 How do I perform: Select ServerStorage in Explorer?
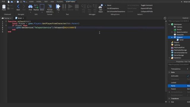click(x=179, y=55)
